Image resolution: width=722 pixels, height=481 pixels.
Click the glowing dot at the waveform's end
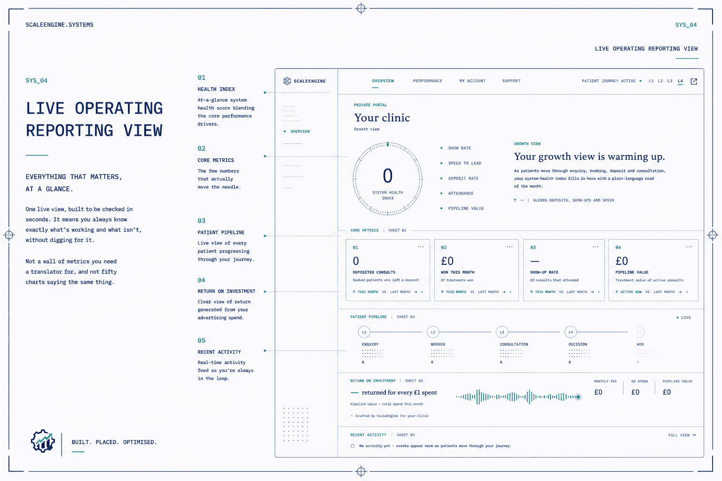[578, 397]
